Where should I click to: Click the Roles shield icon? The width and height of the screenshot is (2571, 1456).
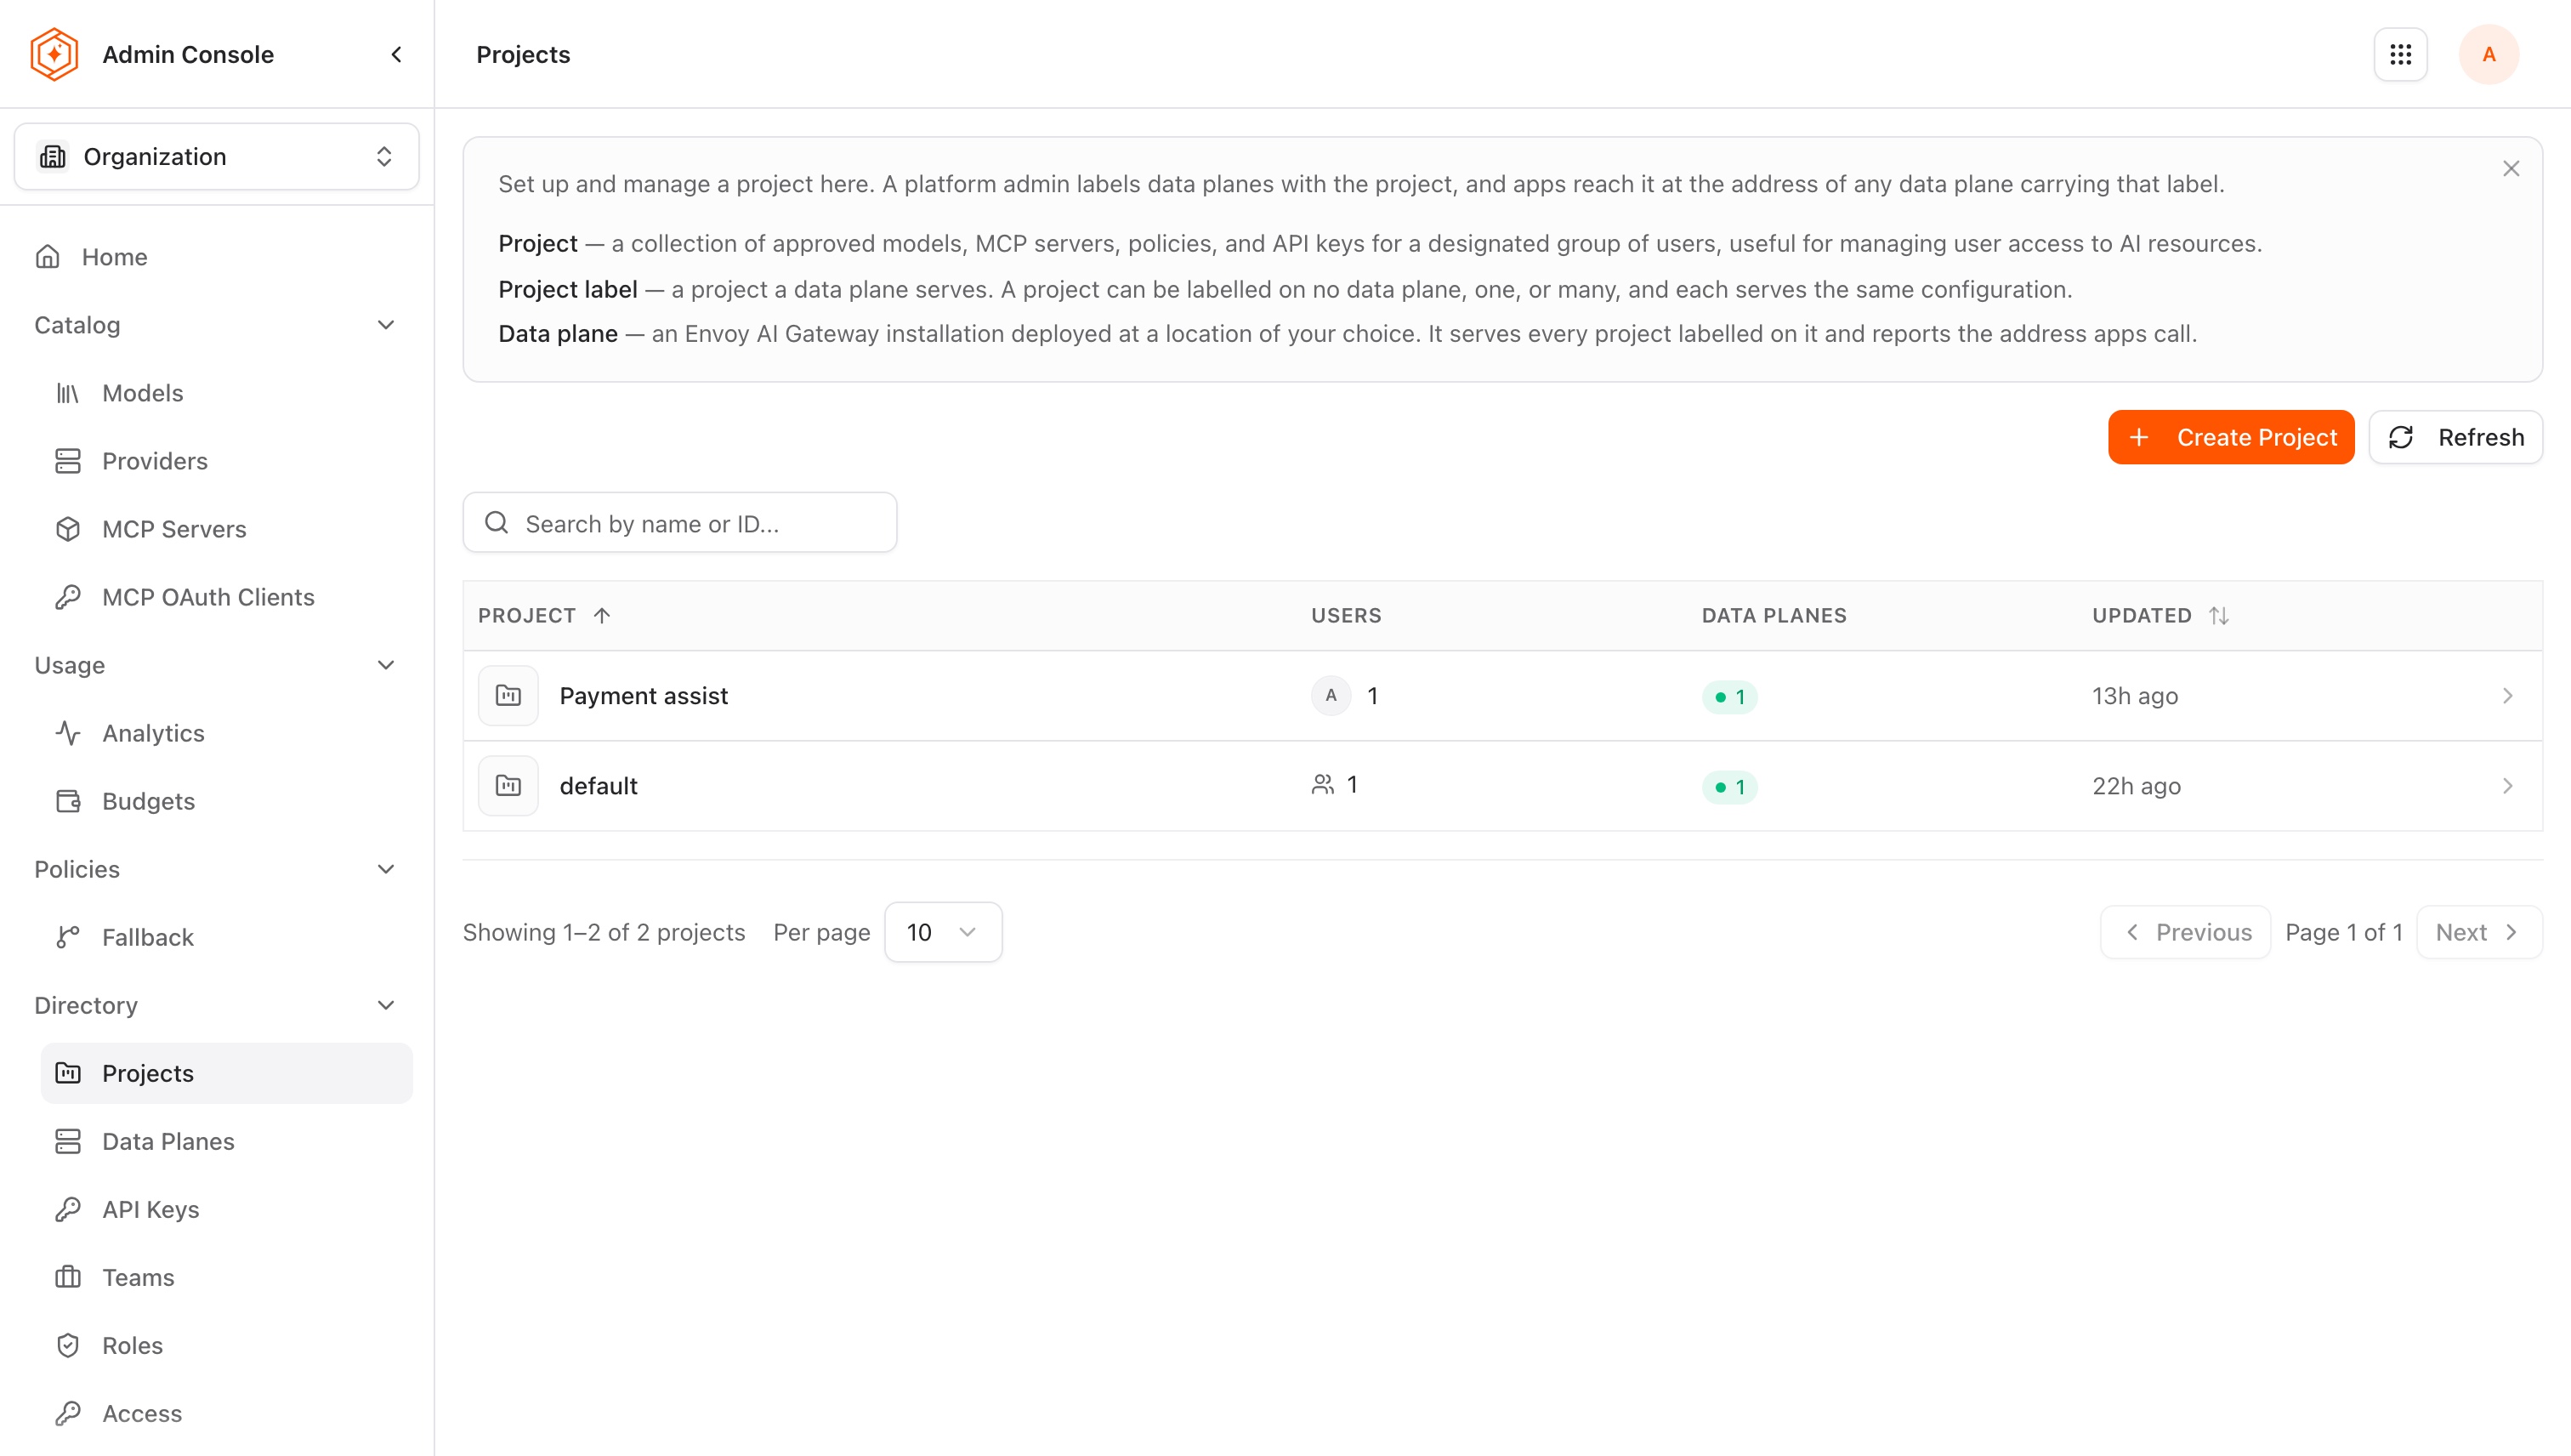[68, 1345]
